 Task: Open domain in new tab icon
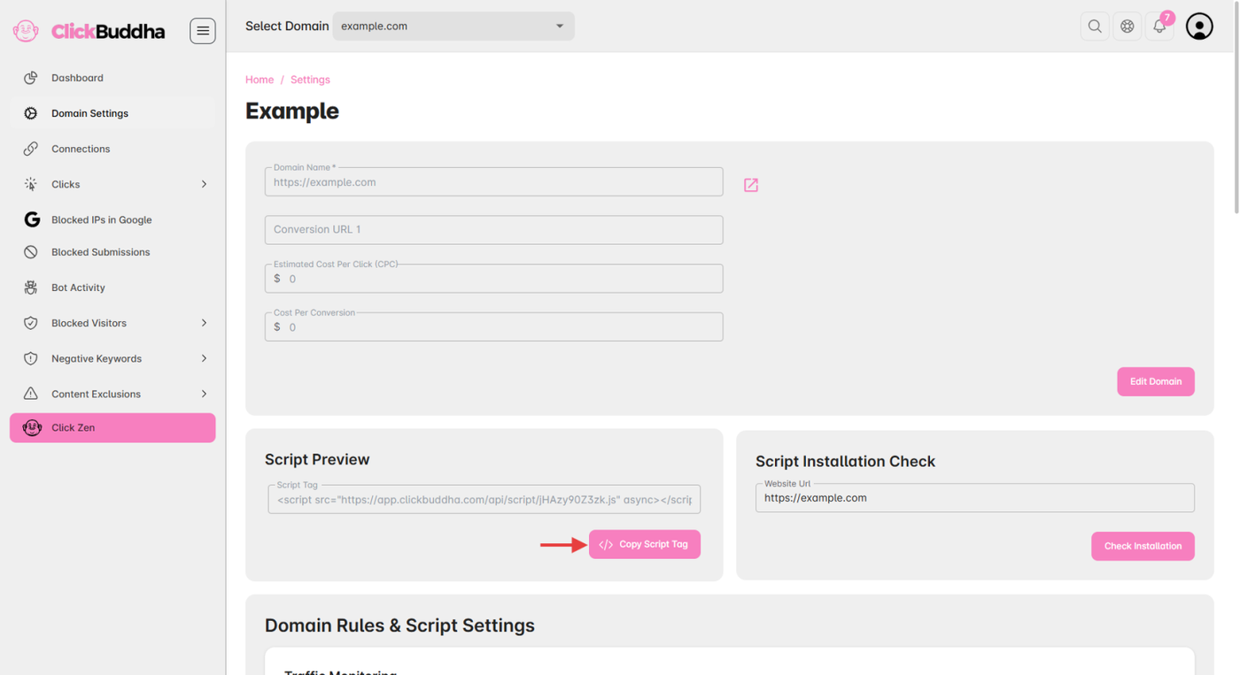point(751,185)
